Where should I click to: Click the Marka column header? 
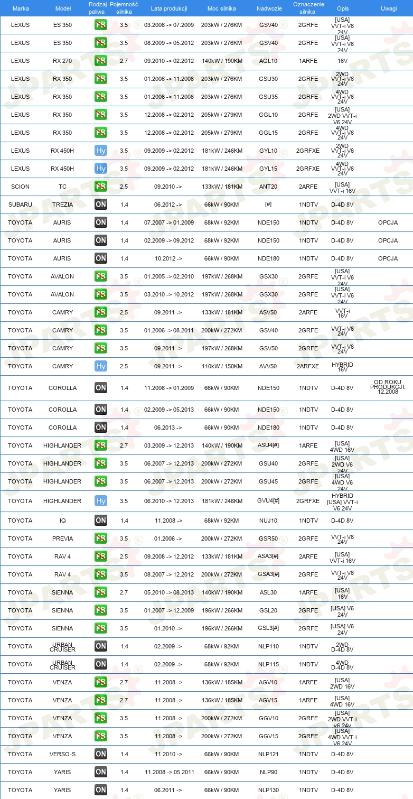pos(21,8)
